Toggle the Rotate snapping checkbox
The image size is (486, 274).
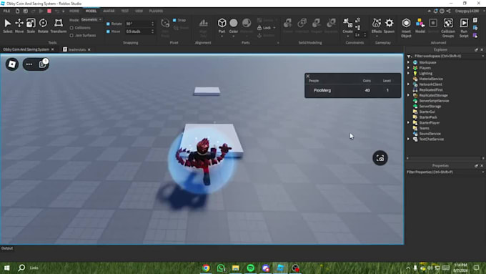coord(108,24)
